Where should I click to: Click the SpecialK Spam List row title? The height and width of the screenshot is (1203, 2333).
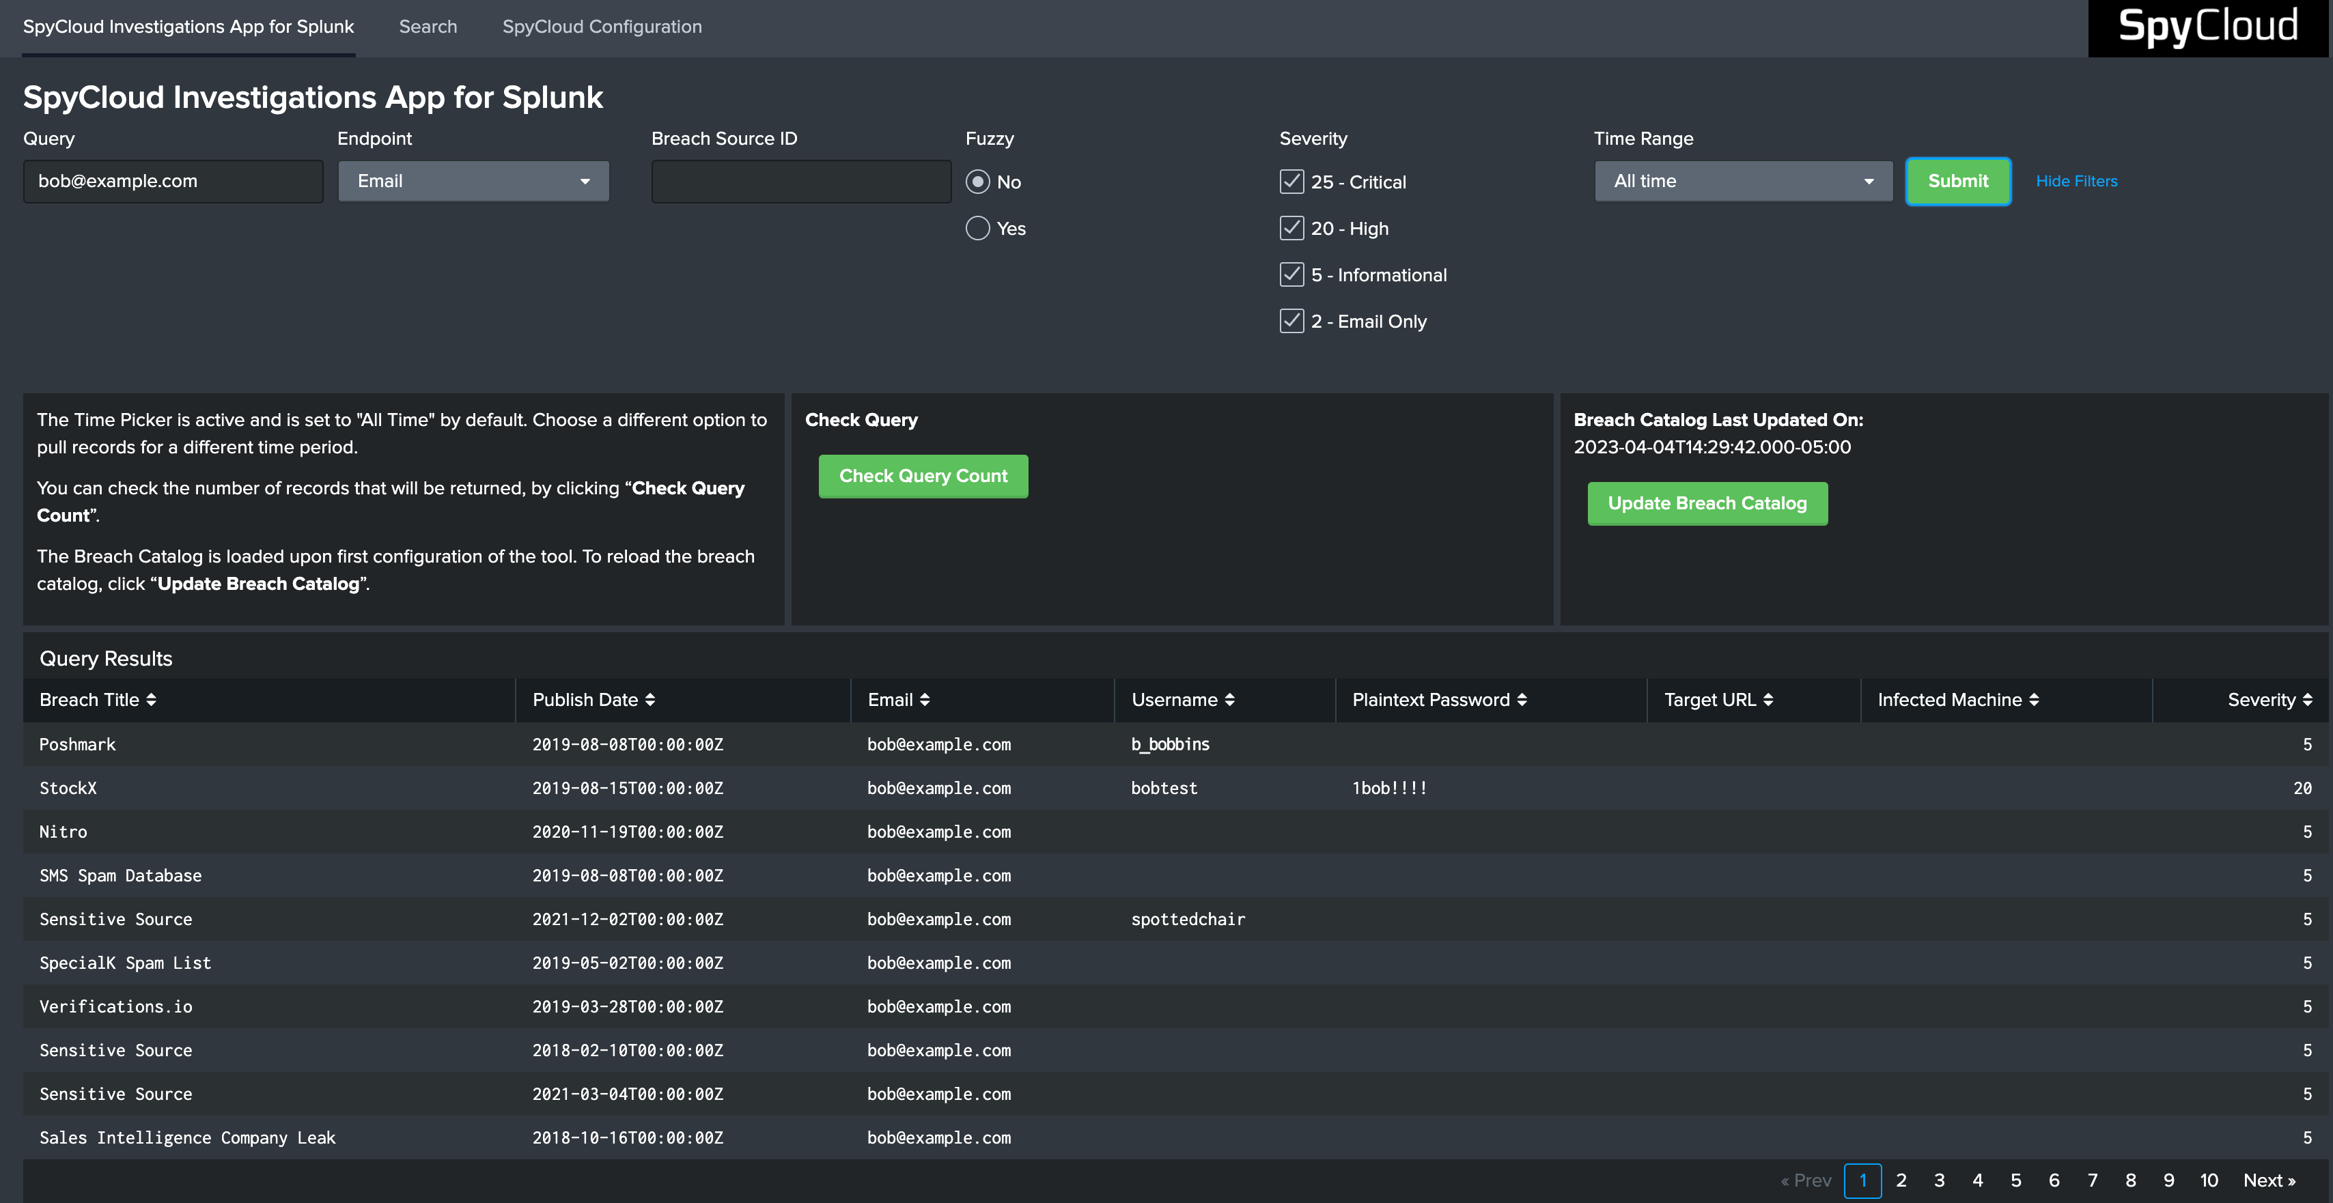[x=125, y=962]
